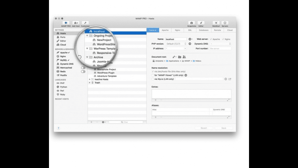Switch to the Remote tab

coord(218,30)
